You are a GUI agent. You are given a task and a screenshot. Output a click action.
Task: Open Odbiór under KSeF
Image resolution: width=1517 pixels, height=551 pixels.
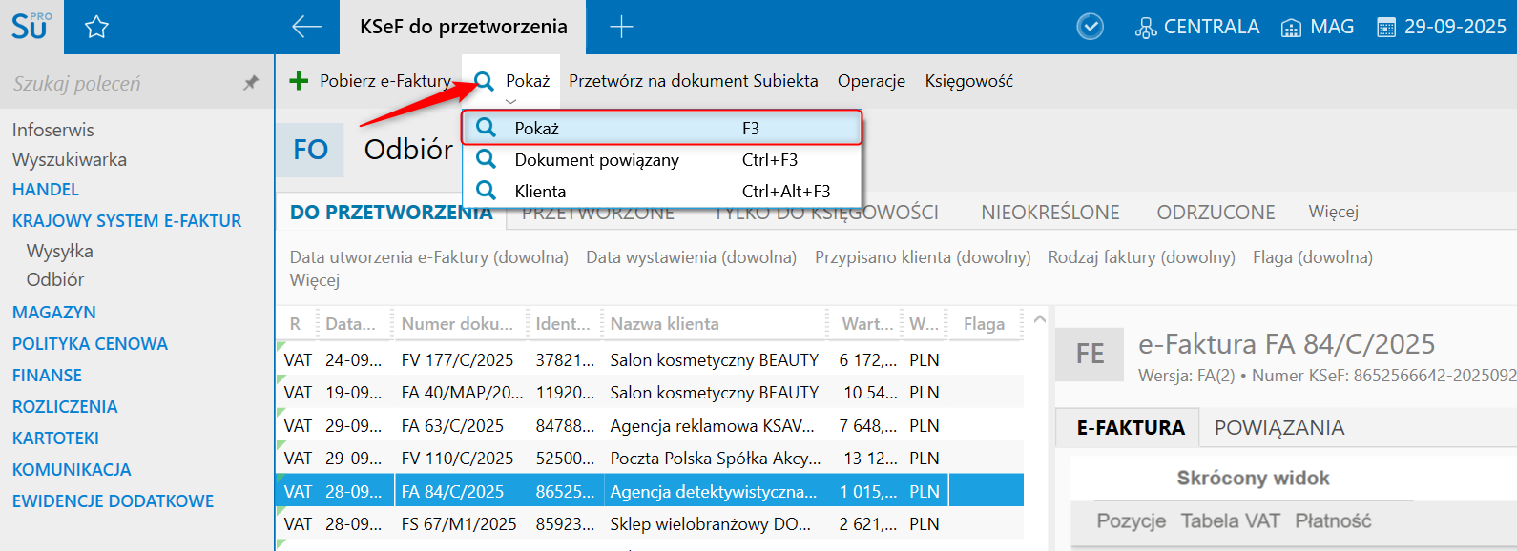click(x=54, y=279)
